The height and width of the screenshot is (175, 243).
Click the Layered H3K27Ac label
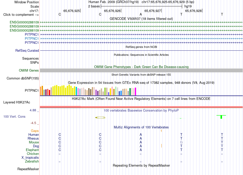coord(17,102)
